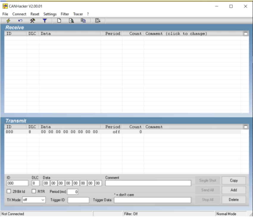Click the Stop All button
Viewport: 253px width, 217px height.
tap(207, 200)
